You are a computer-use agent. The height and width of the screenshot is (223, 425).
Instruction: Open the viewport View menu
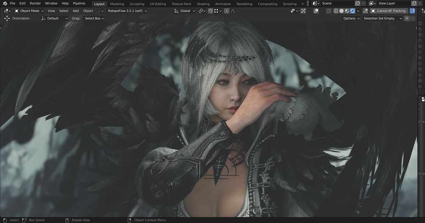tap(51, 11)
